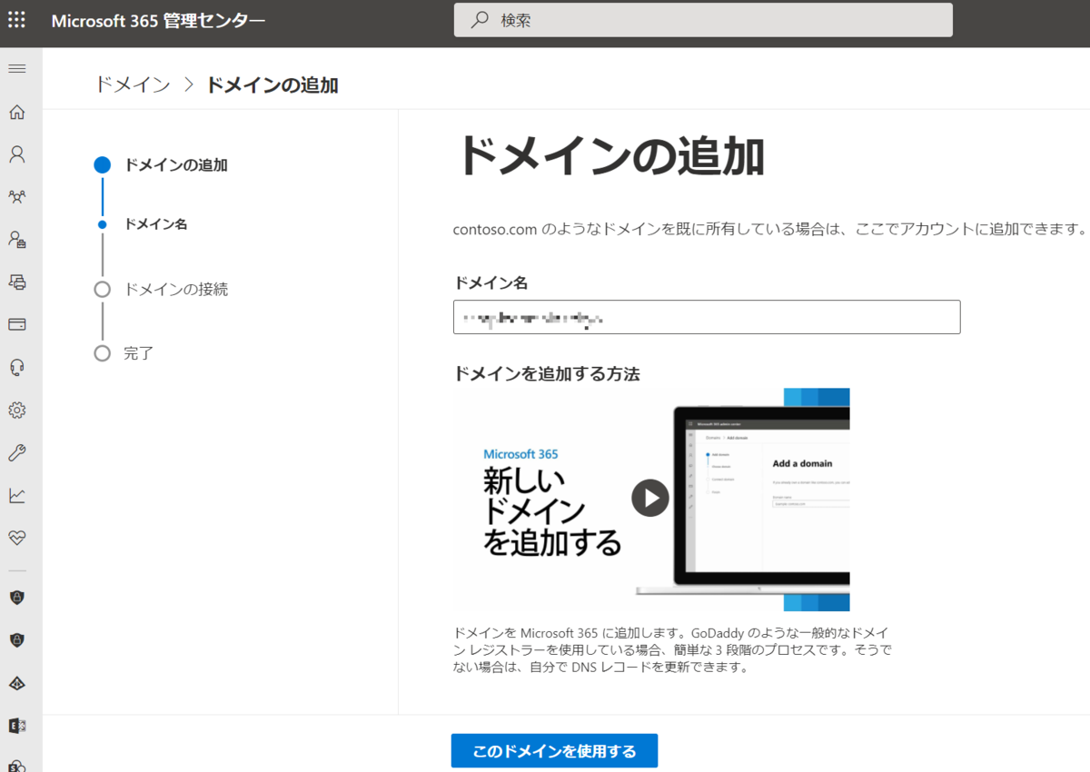Open Resources icon in sidebar
Image resolution: width=1090 pixels, height=772 pixels.
(17, 282)
